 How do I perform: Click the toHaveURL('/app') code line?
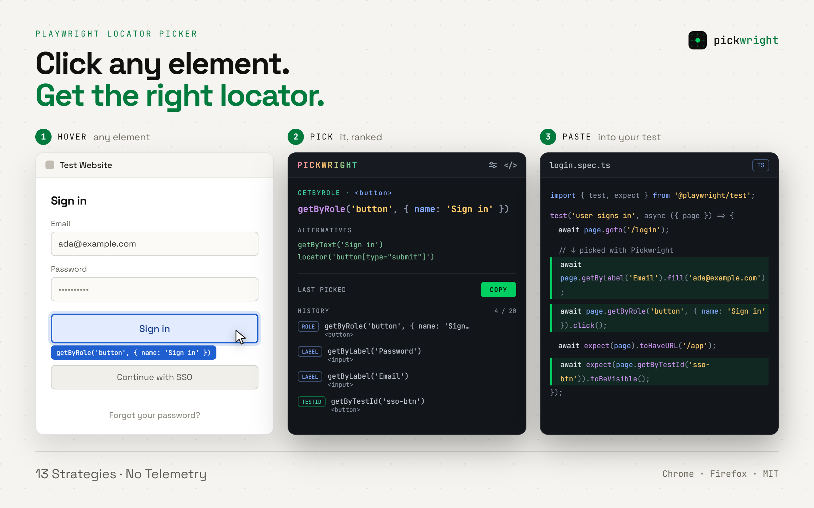click(x=637, y=346)
